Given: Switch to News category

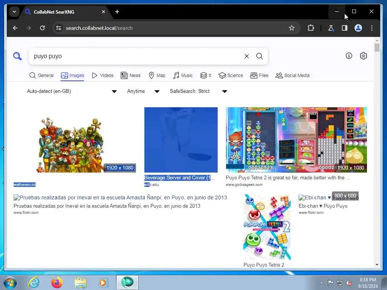Looking at the screenshot, I should click(x=130, y=76).
